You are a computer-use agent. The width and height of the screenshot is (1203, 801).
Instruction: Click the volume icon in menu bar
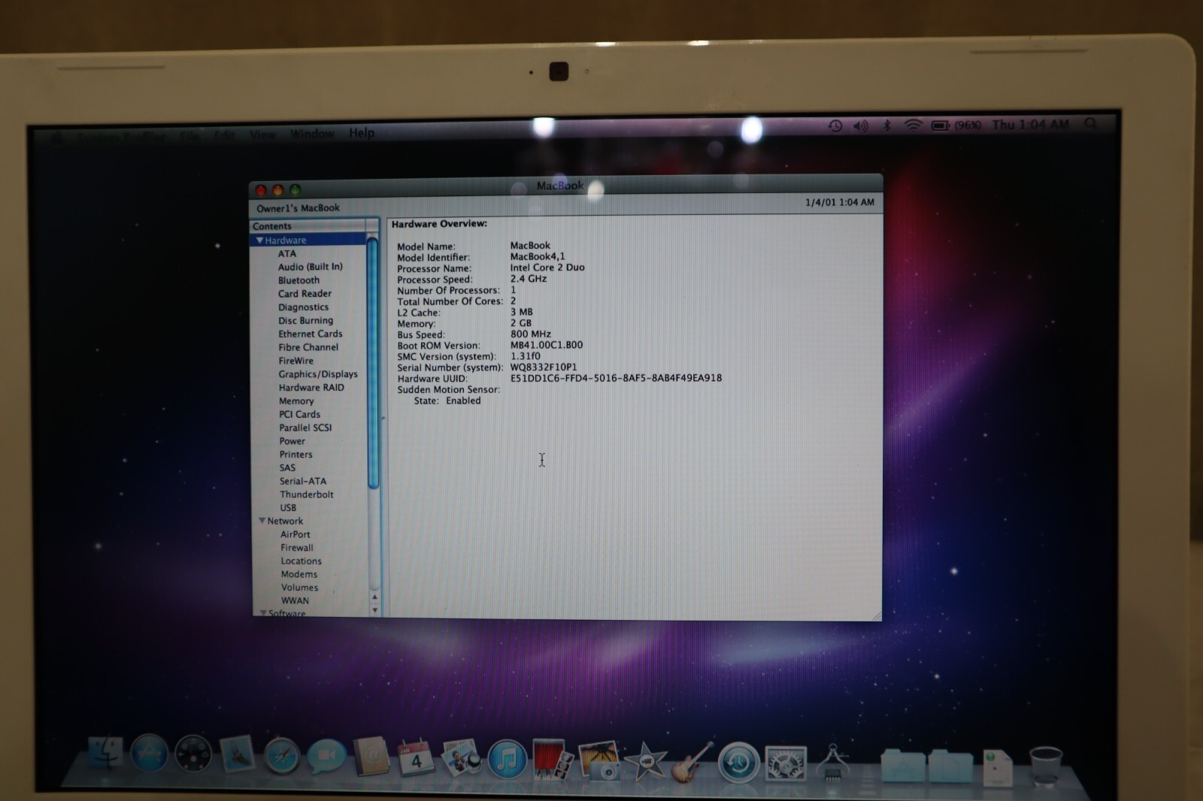coord(860,125)
